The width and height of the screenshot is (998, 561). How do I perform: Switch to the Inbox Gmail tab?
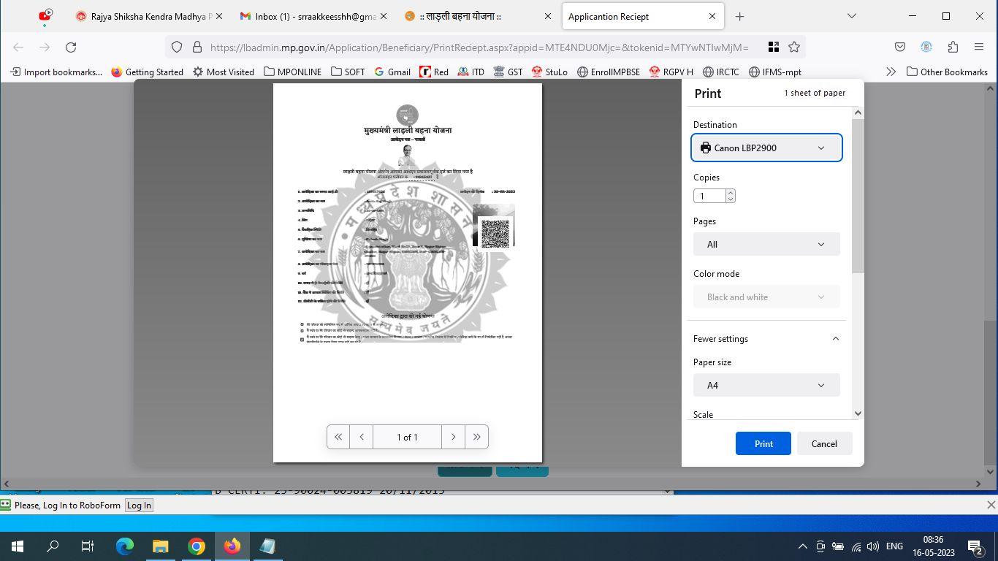[310, 15]
